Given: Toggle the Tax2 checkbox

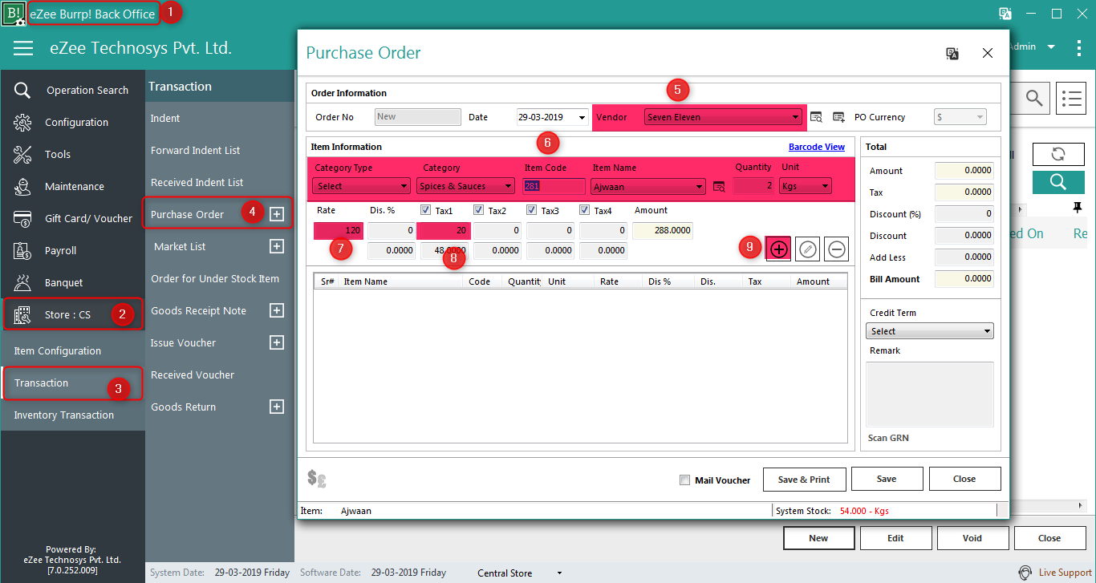Looking at the screenshot, I should coord(479,210).
